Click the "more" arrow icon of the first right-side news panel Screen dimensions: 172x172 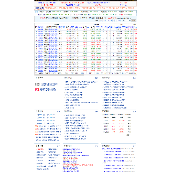135,78
